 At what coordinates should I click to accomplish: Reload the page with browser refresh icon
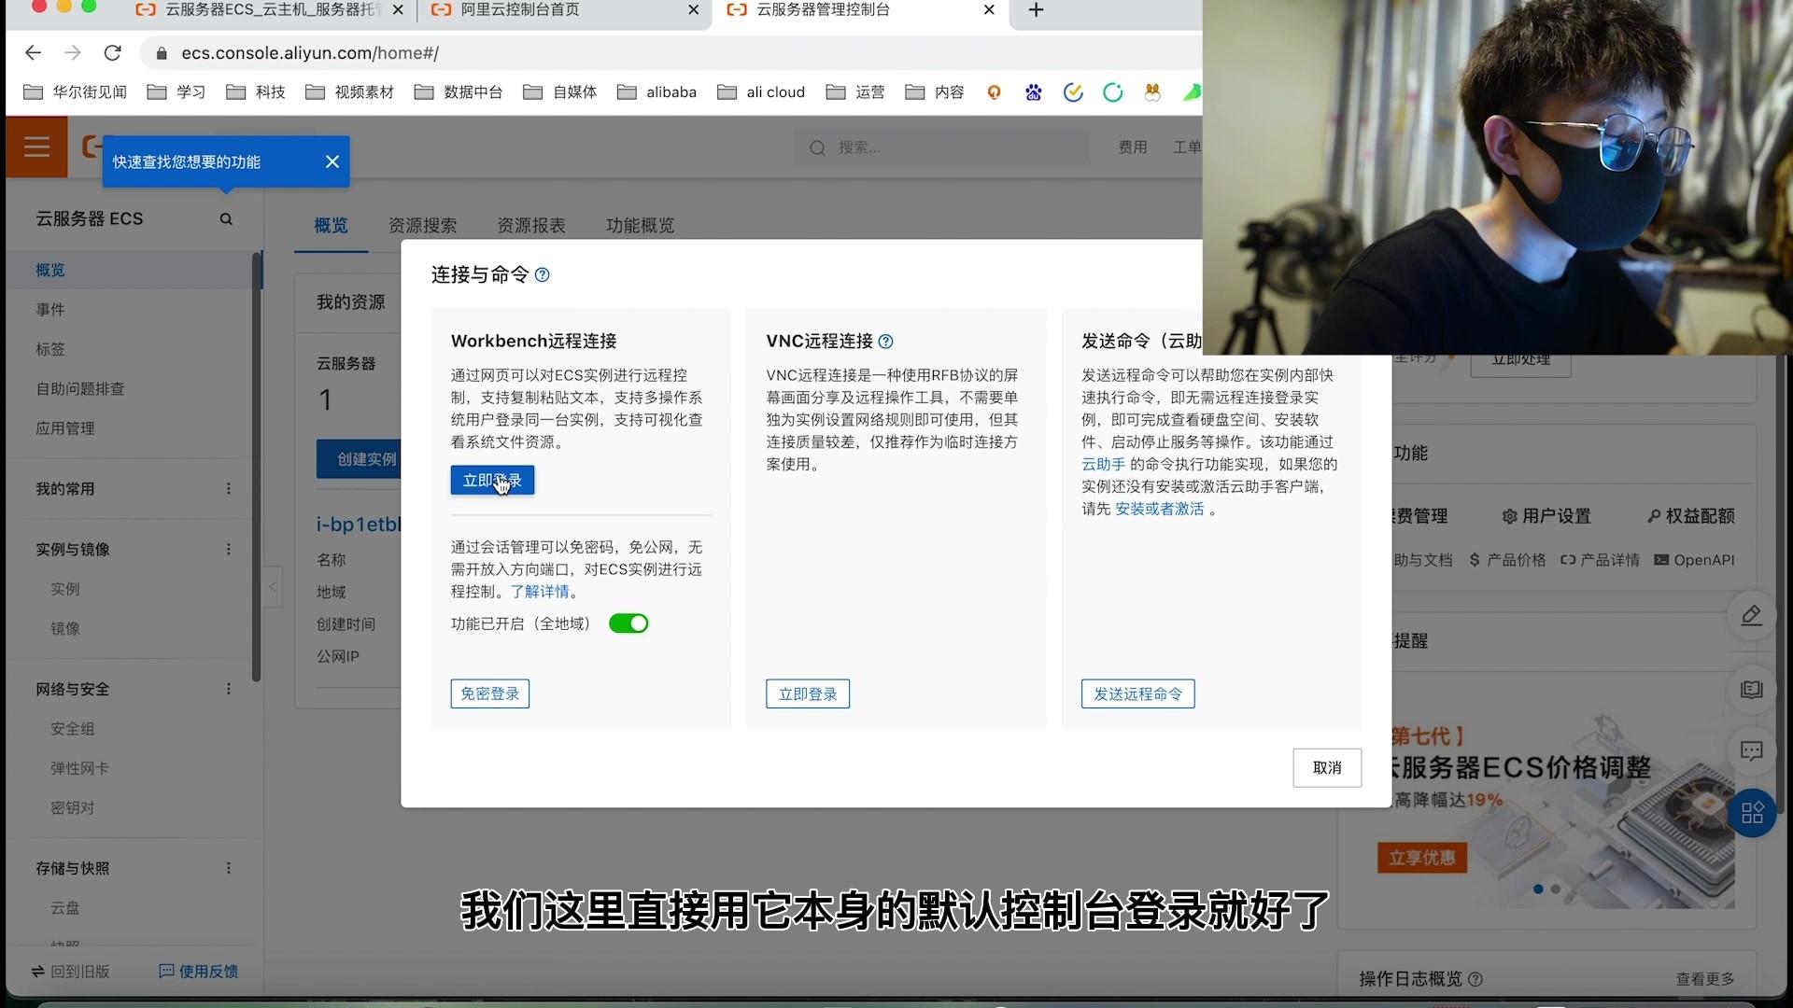pyautogui.click(x=113, y=53)
